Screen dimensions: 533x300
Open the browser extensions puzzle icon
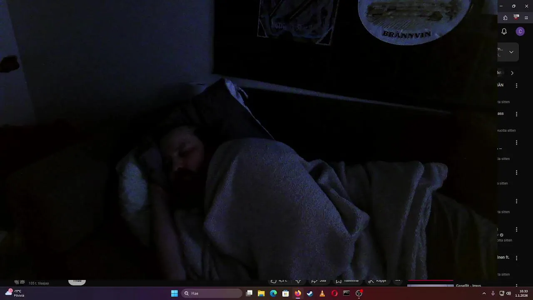coord(505,17)
